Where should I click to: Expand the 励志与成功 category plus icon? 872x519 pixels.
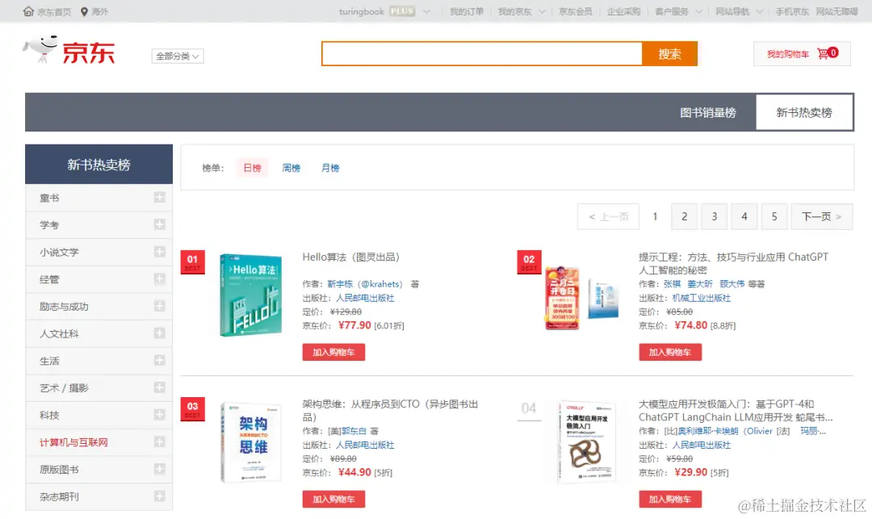coord(159,306)
